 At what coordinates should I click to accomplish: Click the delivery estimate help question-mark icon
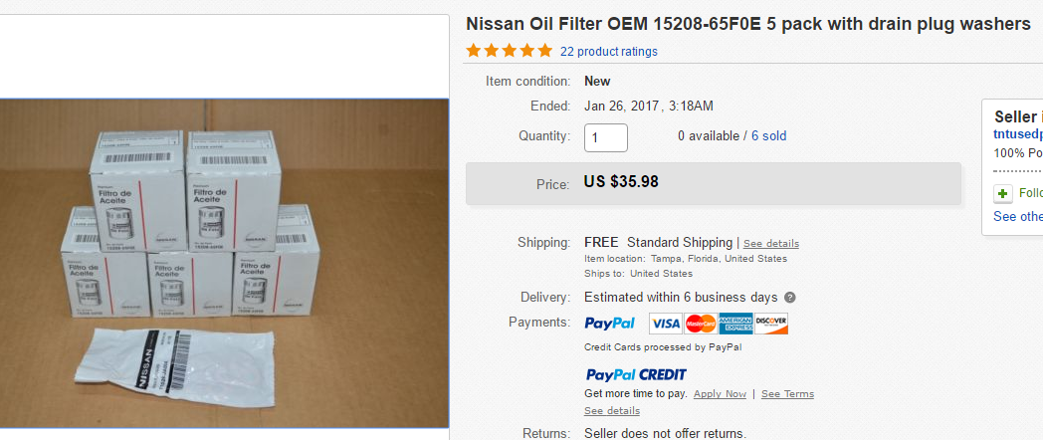[790, 298]
